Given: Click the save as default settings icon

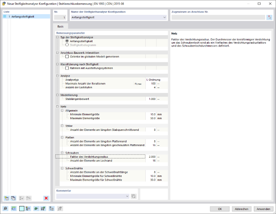Looking at the screenshot, I should coord(43,209).
